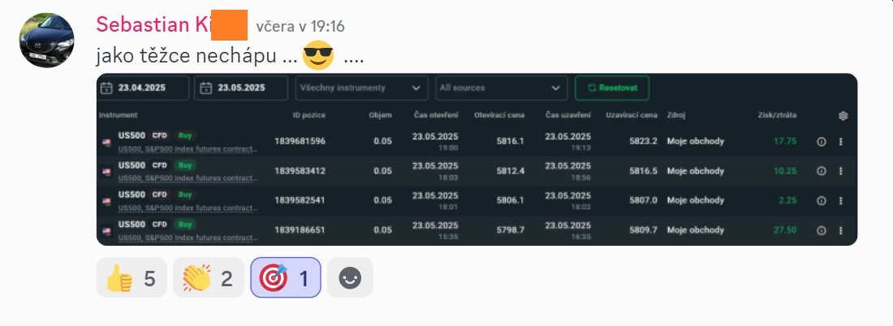Open three-dot menu for 17.75 profit trade
Screen dimensions: 893x326
841,141
